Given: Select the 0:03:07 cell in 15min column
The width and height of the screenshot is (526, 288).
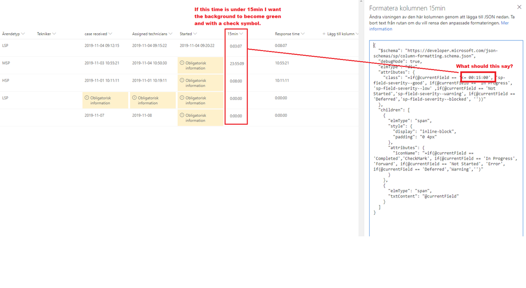Looking at the screenshot, I should point(236,46).
